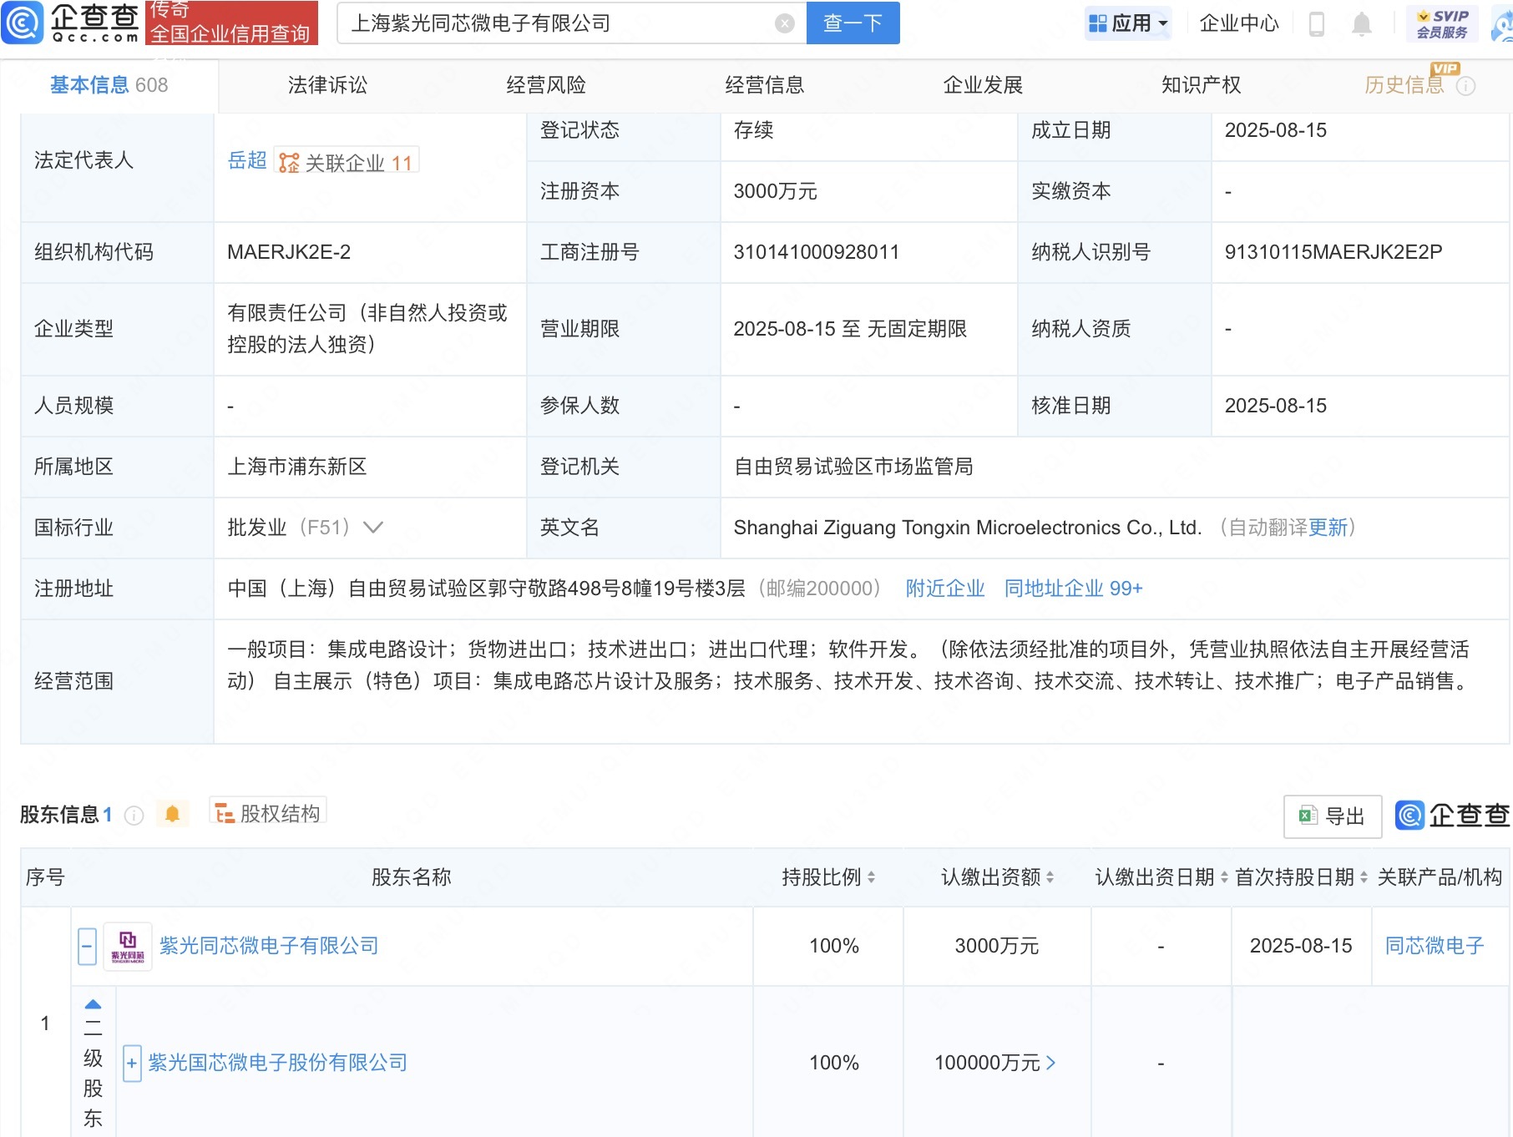Switch to the 法律诉讼 tab
This screenshot has height=1137, width=1513.
327,85
